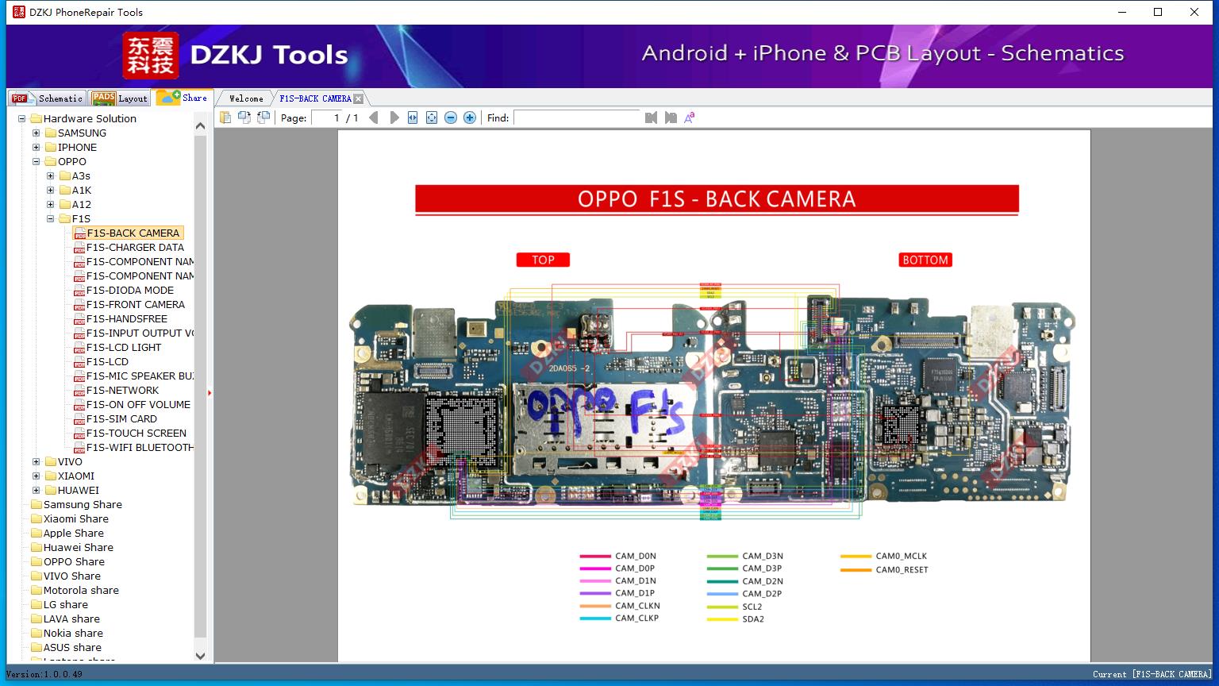Click the fit width icon
The height and width of the screenshot is (686, 1219).
point(413,118)
